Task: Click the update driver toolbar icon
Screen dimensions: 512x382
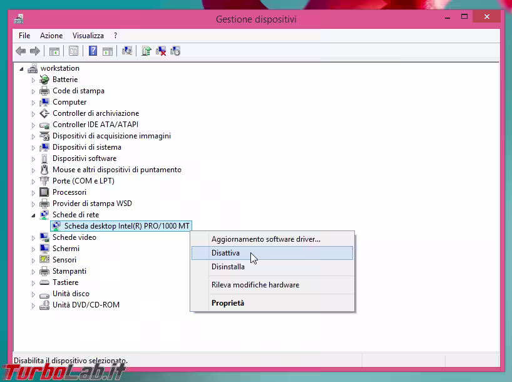Action: [146, 51]
